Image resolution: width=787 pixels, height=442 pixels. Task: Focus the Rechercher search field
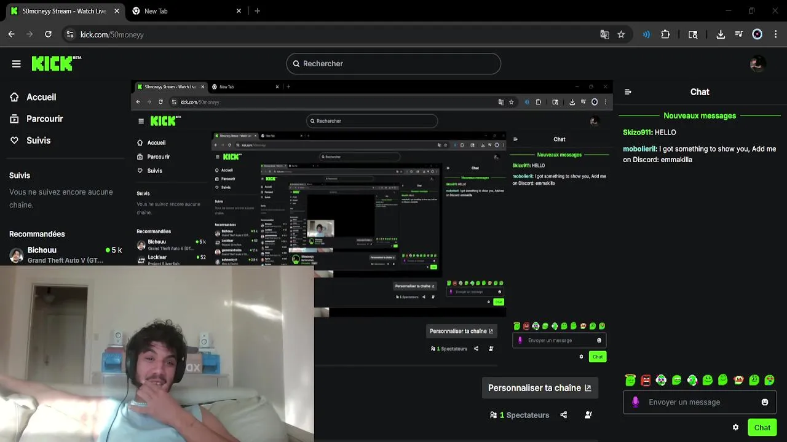pyautogui.click(x=393, y=64)
